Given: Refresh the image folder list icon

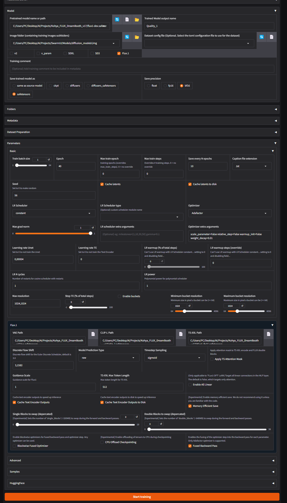Looking at the screenshot, I should [127, 37].
